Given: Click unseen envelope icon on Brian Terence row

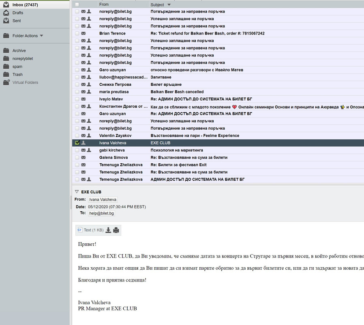Looking at the screenshot, I should [84, 33].
